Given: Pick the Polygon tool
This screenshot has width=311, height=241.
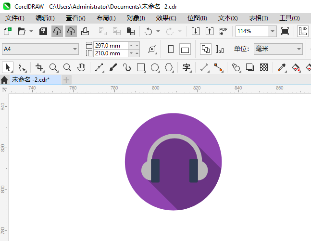Looking at the screenshot, I should [x=169, y=67].
